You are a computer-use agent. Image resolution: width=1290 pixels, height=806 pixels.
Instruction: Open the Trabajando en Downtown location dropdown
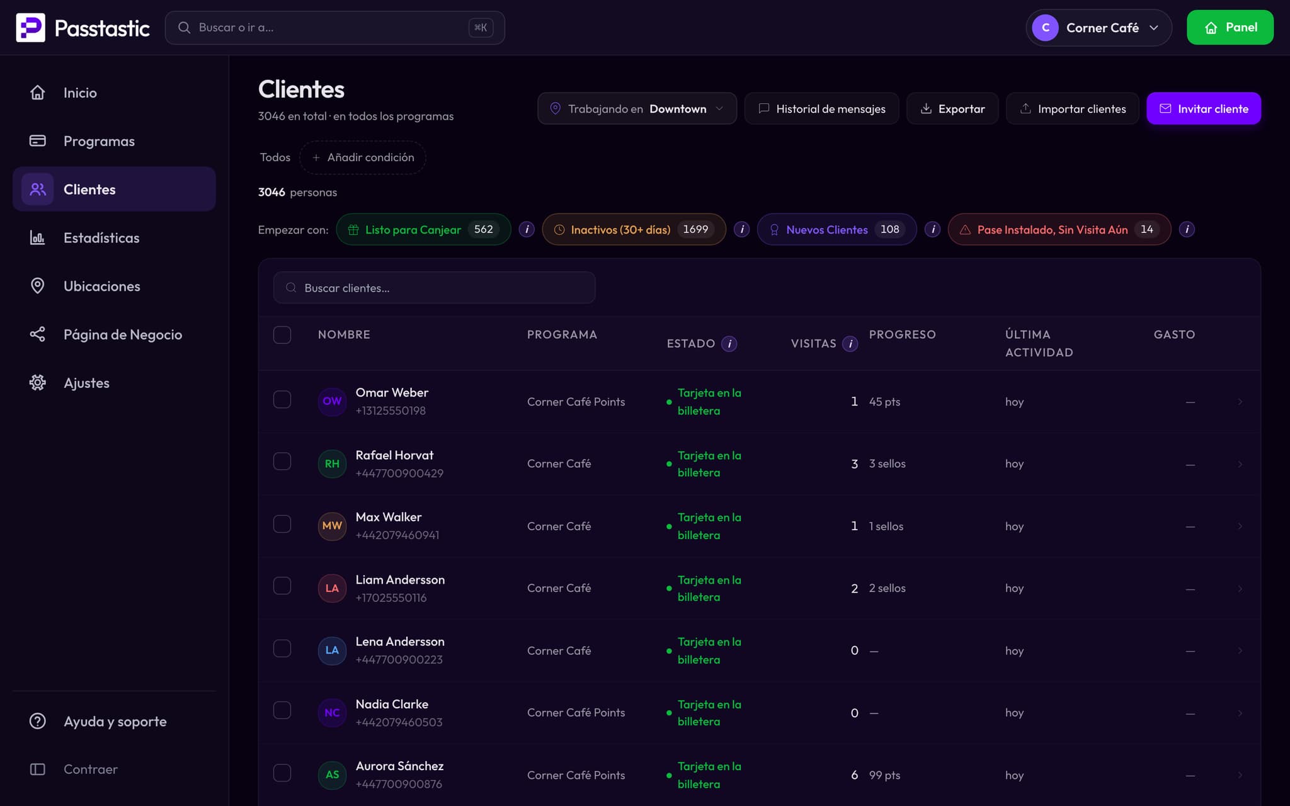point(637,108)
